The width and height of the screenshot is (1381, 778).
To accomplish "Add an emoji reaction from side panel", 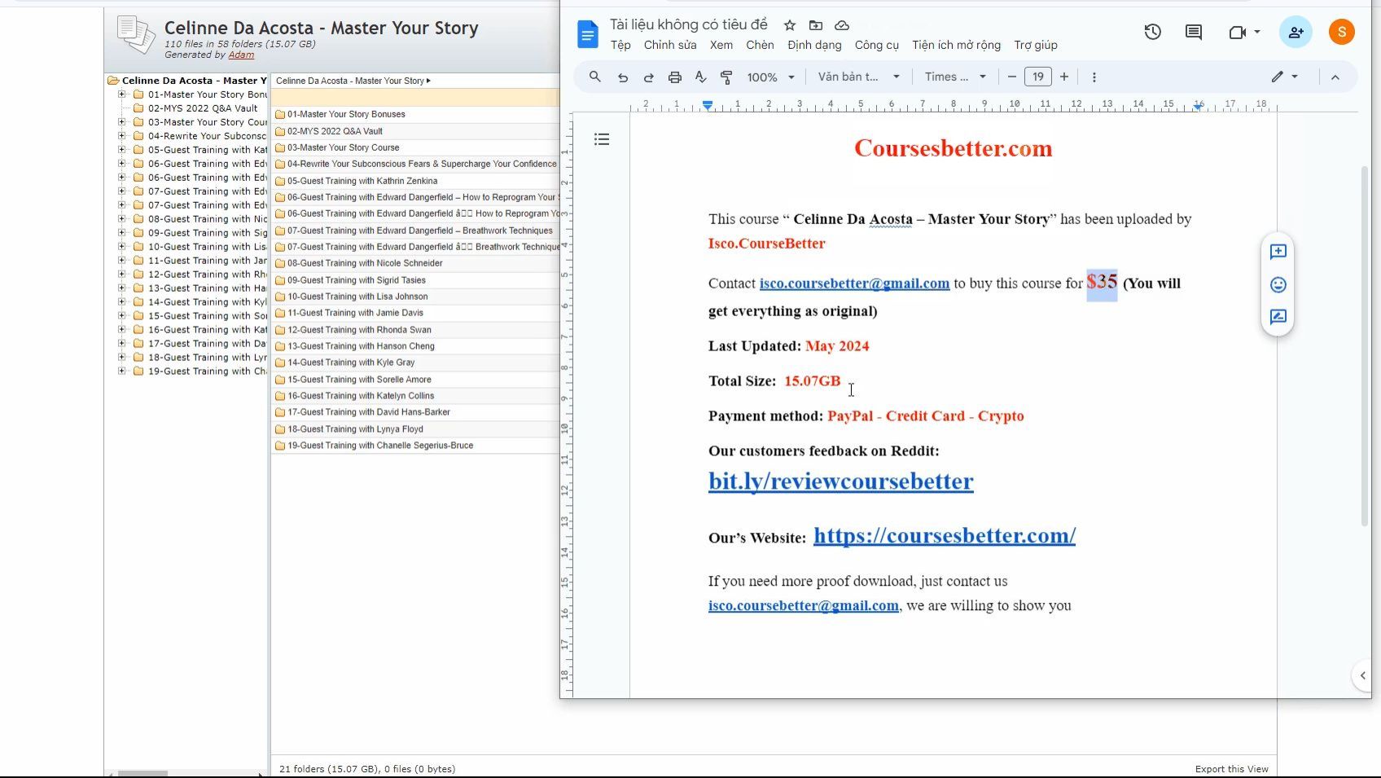I will 1278,284.
